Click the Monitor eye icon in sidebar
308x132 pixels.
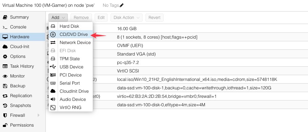click(x=5, y=76)
